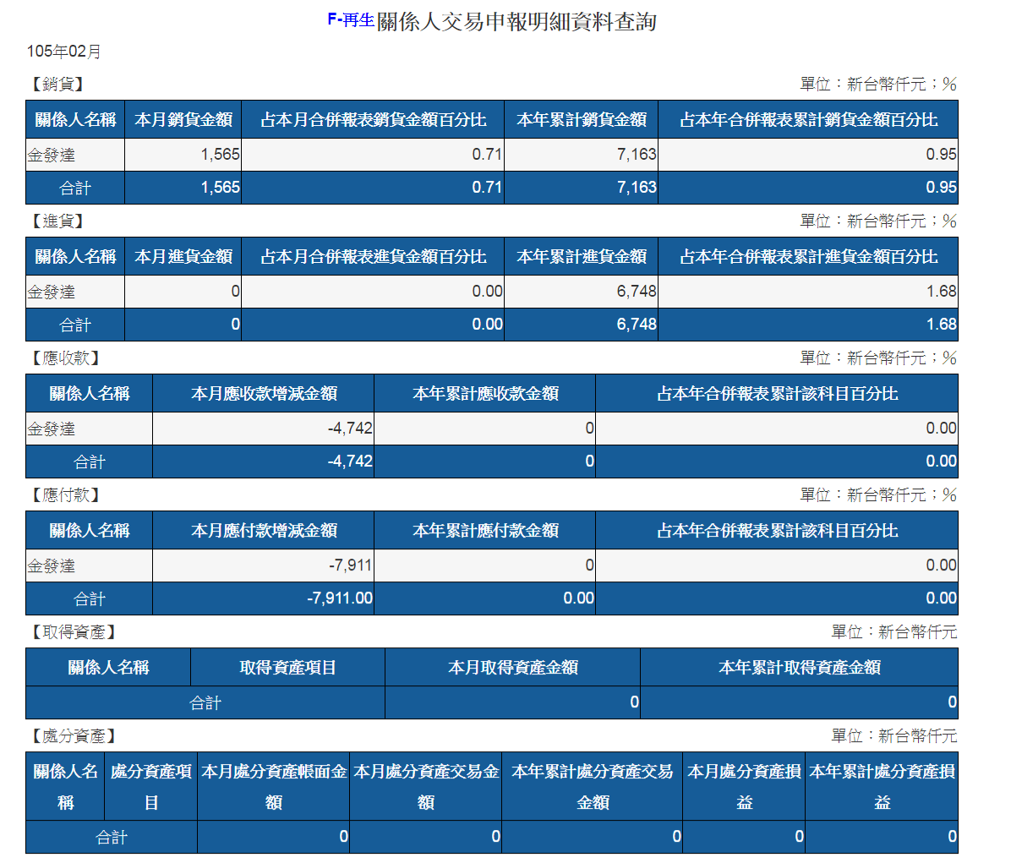Click 本年累計進貨金額 column header
This screenshot has width=1011, height=863.
(581, 256)
